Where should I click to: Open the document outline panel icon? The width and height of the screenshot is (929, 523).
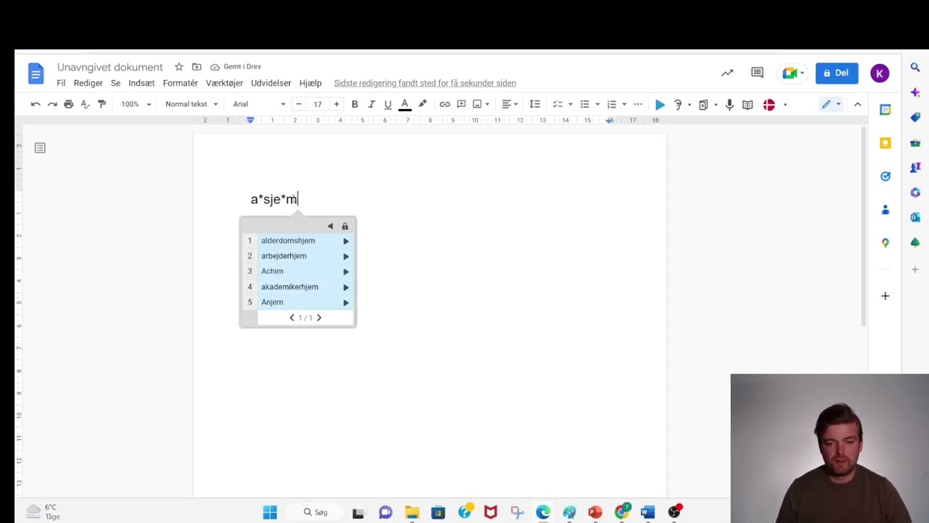click(x=40, y=148)
